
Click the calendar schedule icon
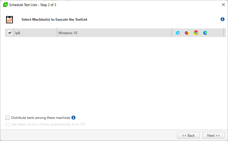pyautogui.click(x=9, y=19)
